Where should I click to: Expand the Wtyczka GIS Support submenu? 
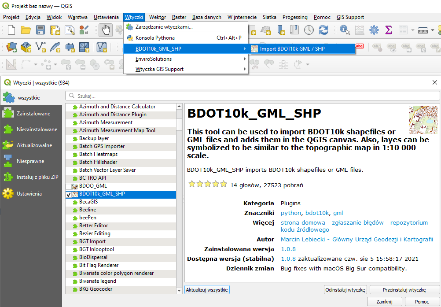click(x=185, y=69)
